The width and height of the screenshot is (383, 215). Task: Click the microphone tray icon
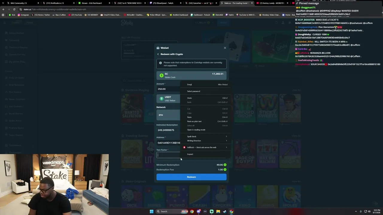361,211
